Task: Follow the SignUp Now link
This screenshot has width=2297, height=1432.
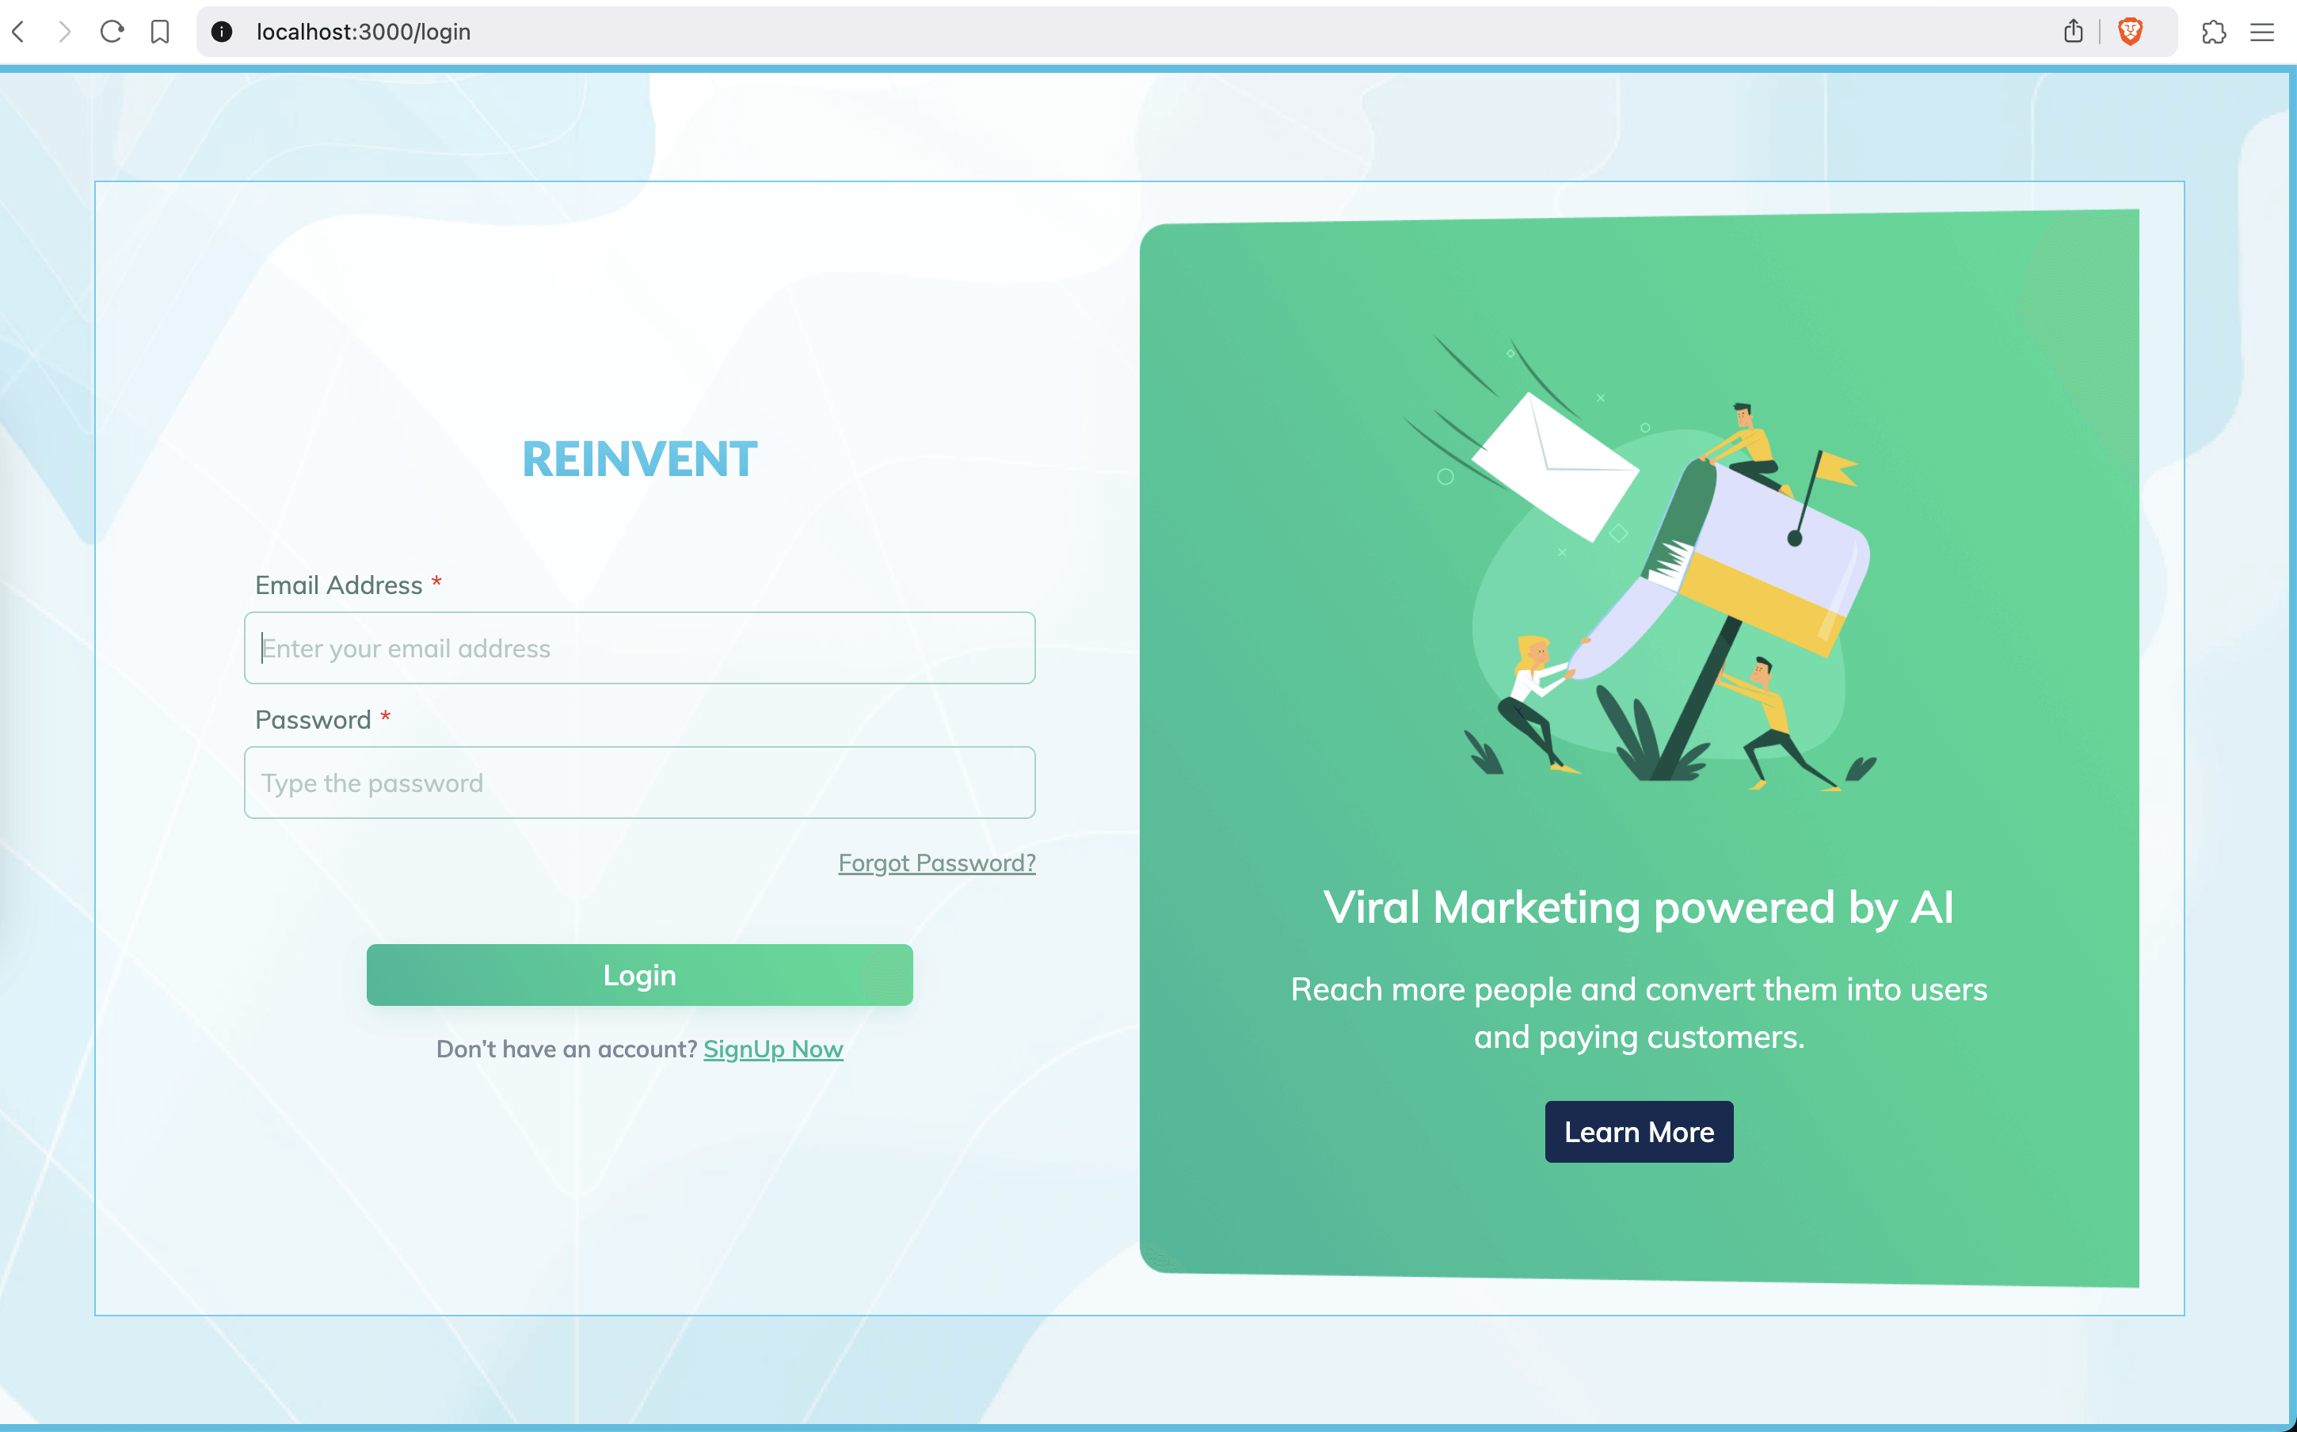Action: pyautogui.click(x=772, y=1049)
